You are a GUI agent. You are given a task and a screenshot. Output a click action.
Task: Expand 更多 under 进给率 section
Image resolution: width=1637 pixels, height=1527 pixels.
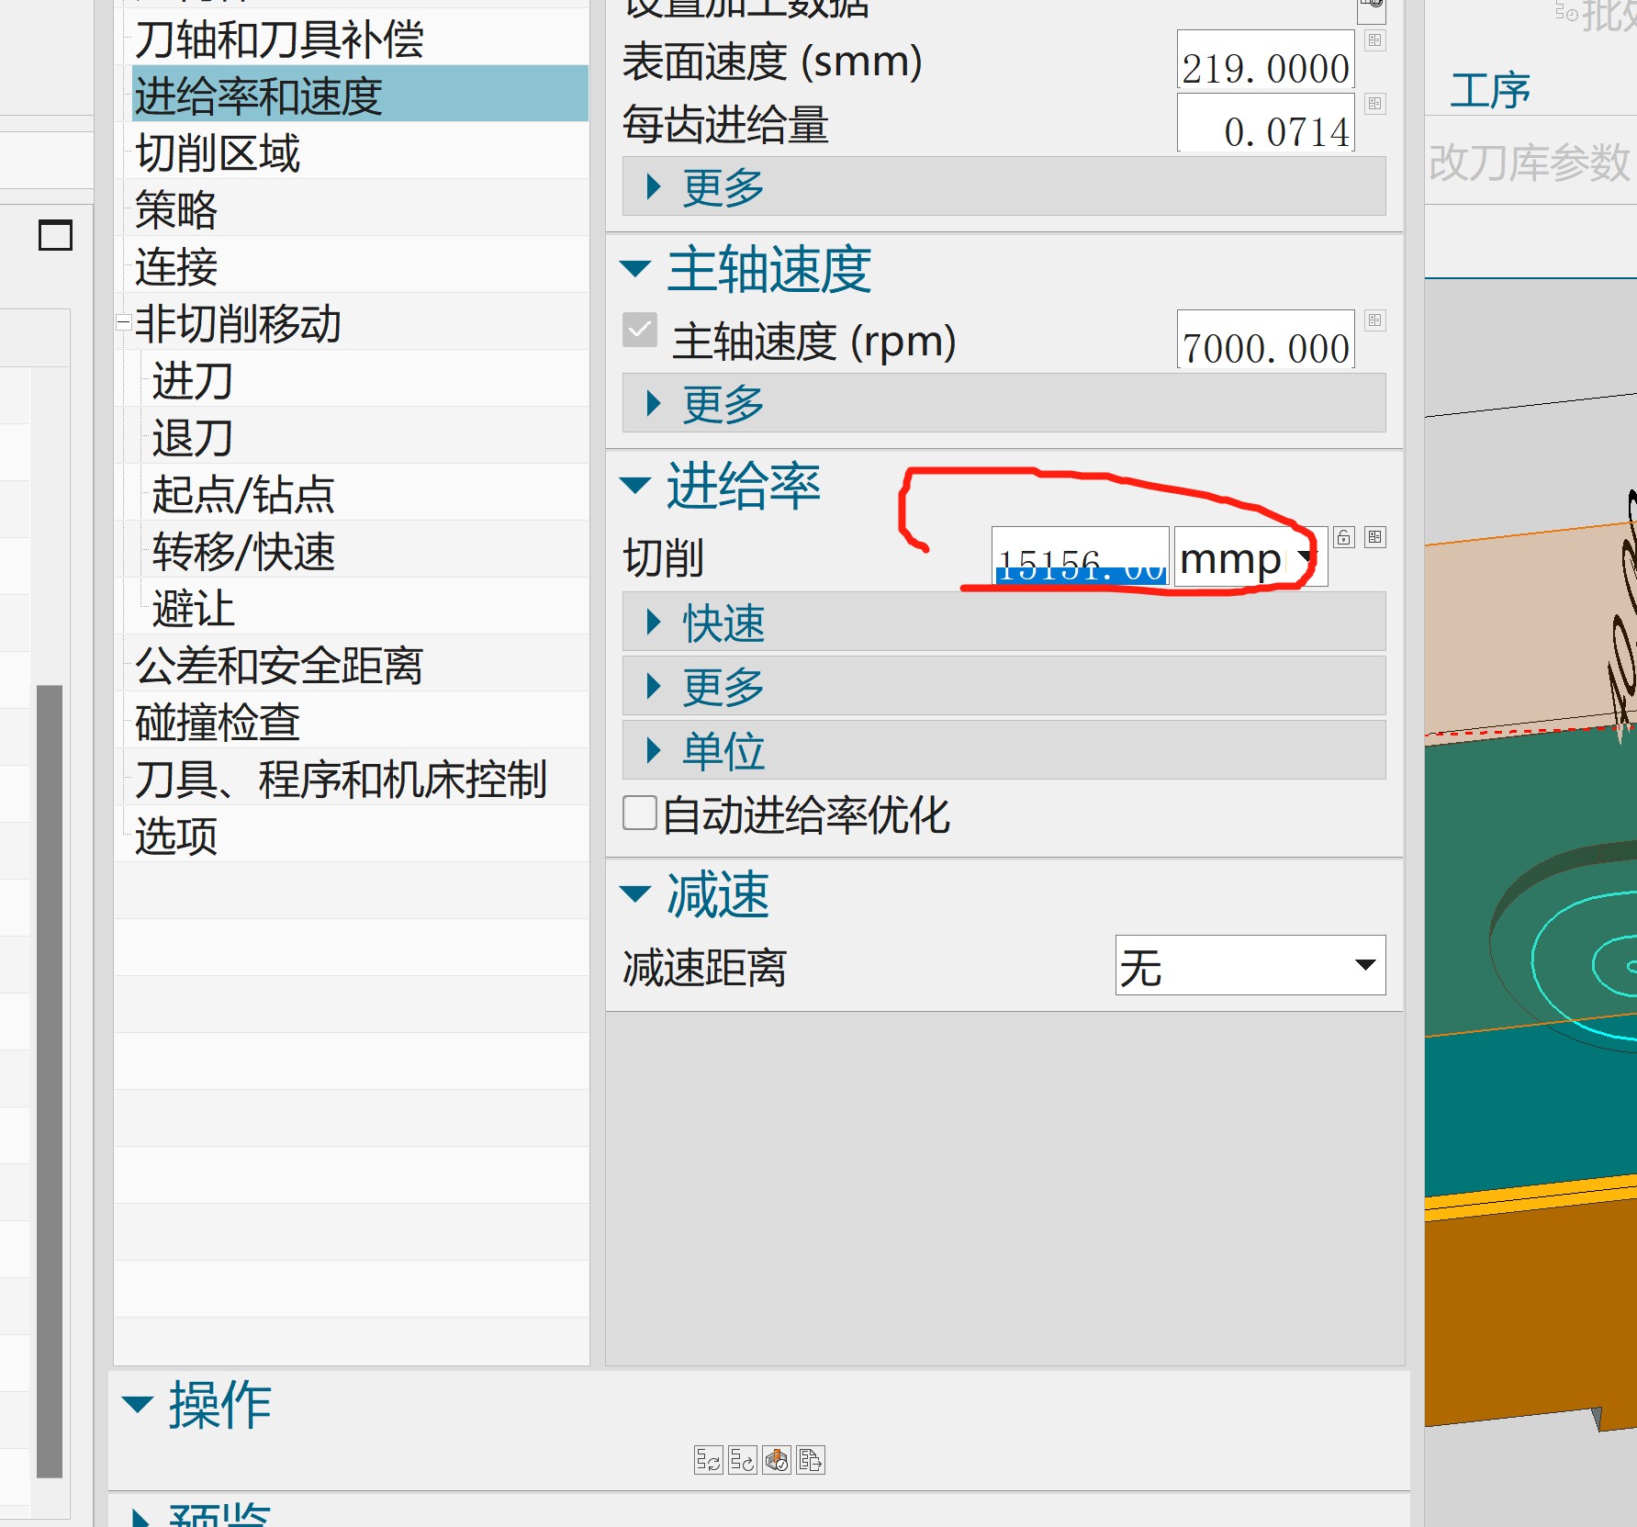point(1004,686)
